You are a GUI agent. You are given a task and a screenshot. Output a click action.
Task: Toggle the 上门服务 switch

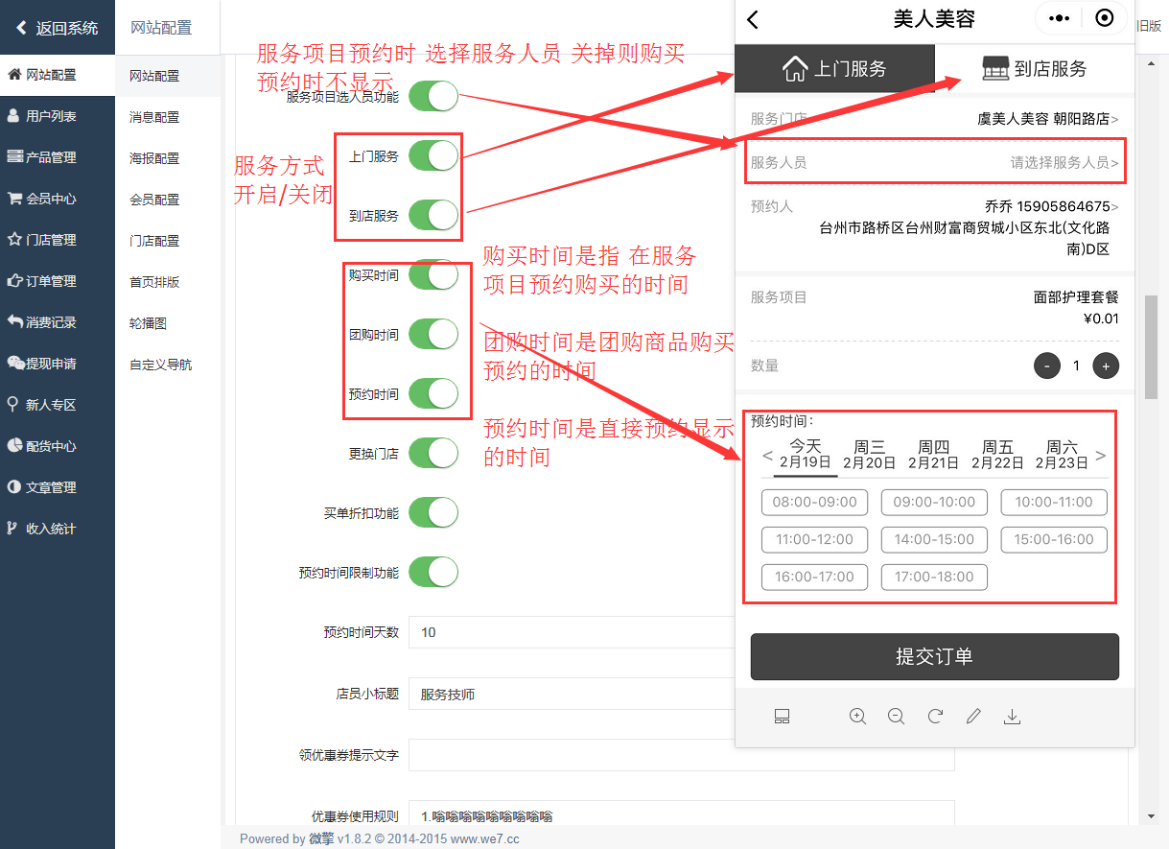(433, 155)
